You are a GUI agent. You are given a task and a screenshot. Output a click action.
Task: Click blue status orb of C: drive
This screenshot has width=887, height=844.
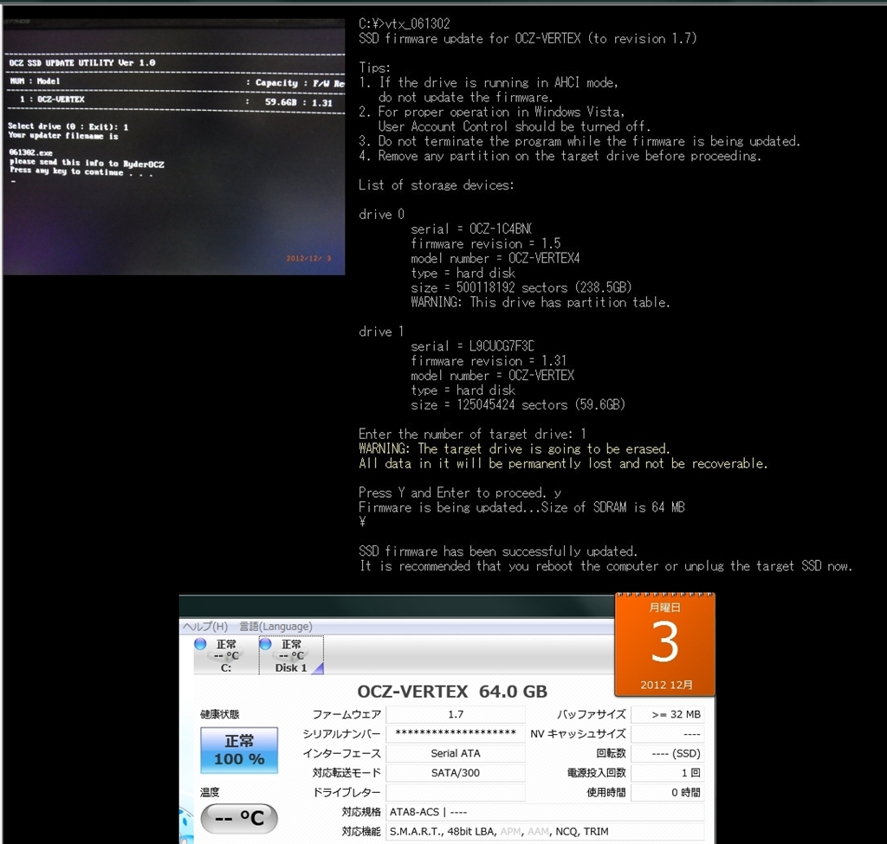tap(200, 643)
